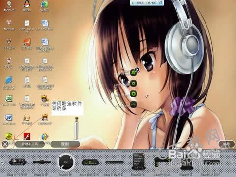The height and width of the screenshot is (177, 236).
Task: Open the white document icon right of Internet Explorer
Action: click(27, 80)
